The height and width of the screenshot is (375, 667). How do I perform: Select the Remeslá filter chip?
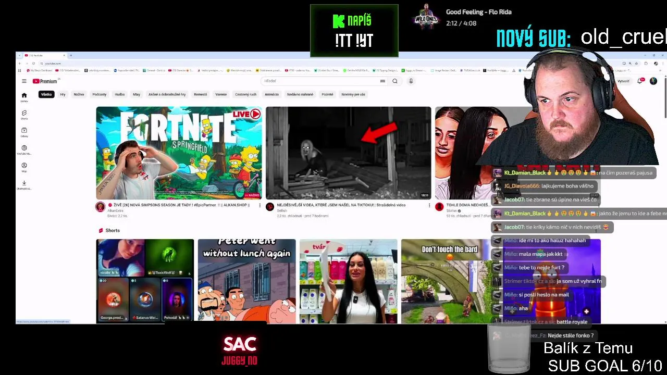pyautogui.click(x=201, y=95)
